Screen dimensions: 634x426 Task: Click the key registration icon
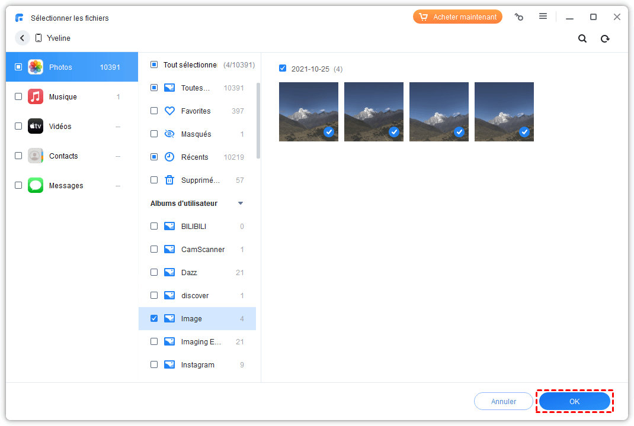click(x=519, y=17)
